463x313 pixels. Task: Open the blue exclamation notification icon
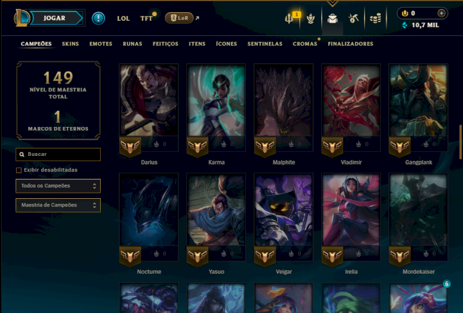(98, 19)
